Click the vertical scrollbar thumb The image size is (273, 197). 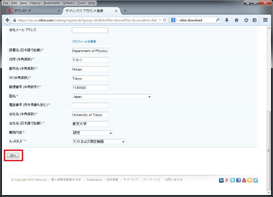[269, 151]
